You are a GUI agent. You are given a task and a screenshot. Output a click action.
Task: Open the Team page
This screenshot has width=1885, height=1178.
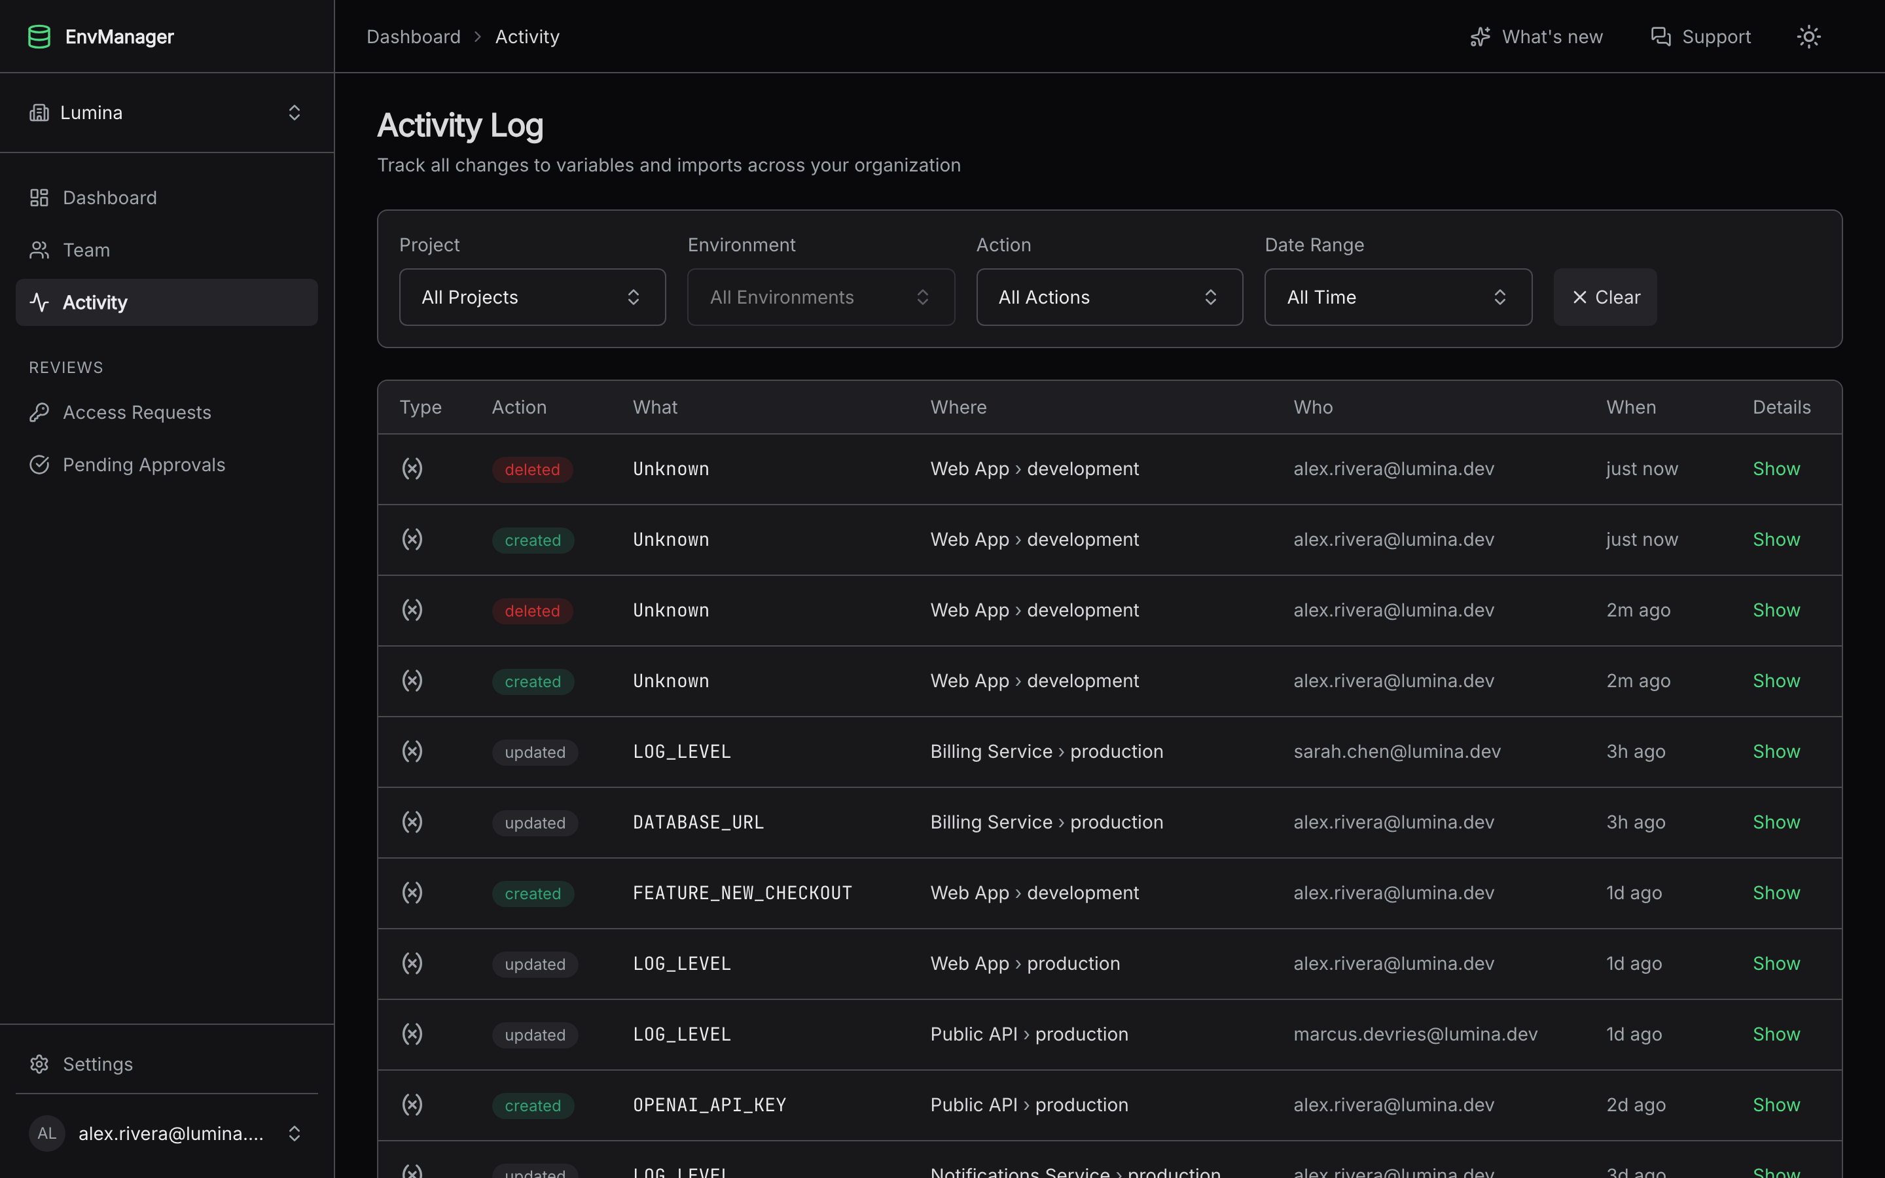[x=167, y=250]
